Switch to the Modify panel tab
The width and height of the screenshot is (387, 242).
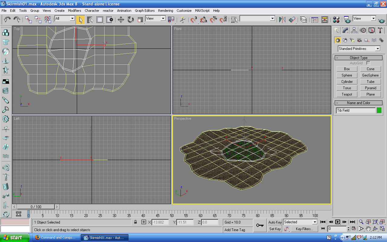pos(345,30)
